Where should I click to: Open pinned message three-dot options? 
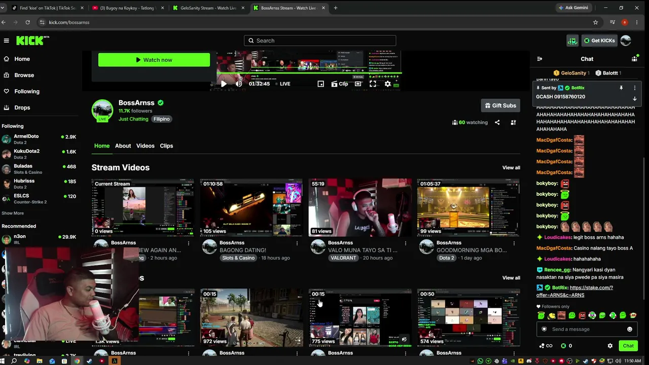click(x=634, y=88)
